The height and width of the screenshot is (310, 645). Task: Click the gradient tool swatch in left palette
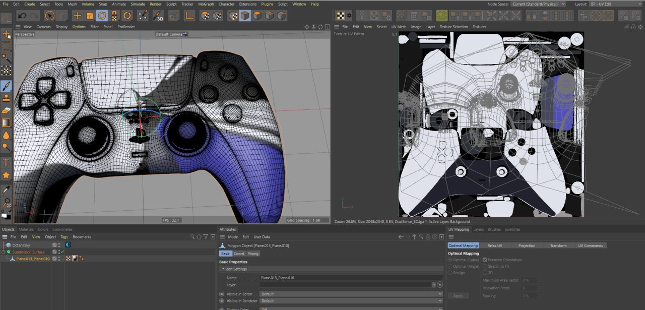point(6,122)
